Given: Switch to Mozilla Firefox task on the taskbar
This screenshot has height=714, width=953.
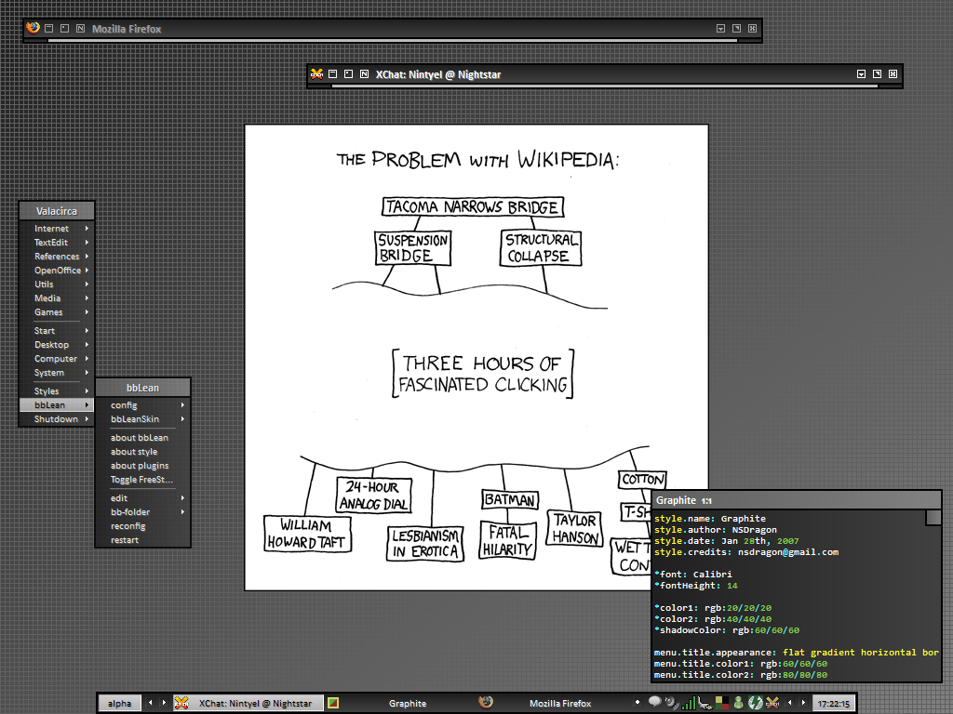Looking at the screenshot, I should [x=552, y=703].
